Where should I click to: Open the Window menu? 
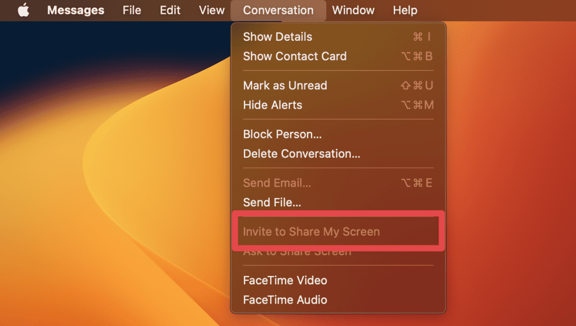[353, 10]
